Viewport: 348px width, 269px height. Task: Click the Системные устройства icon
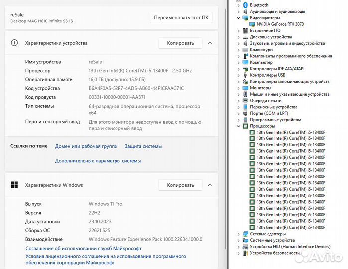(x=245, y=240)
